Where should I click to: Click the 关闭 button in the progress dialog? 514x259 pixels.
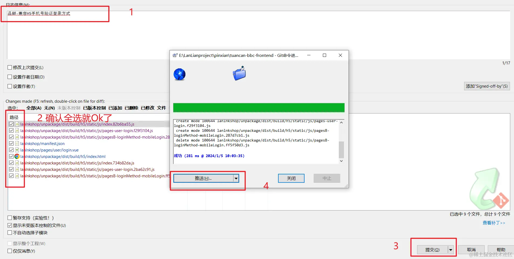(291, 178)
